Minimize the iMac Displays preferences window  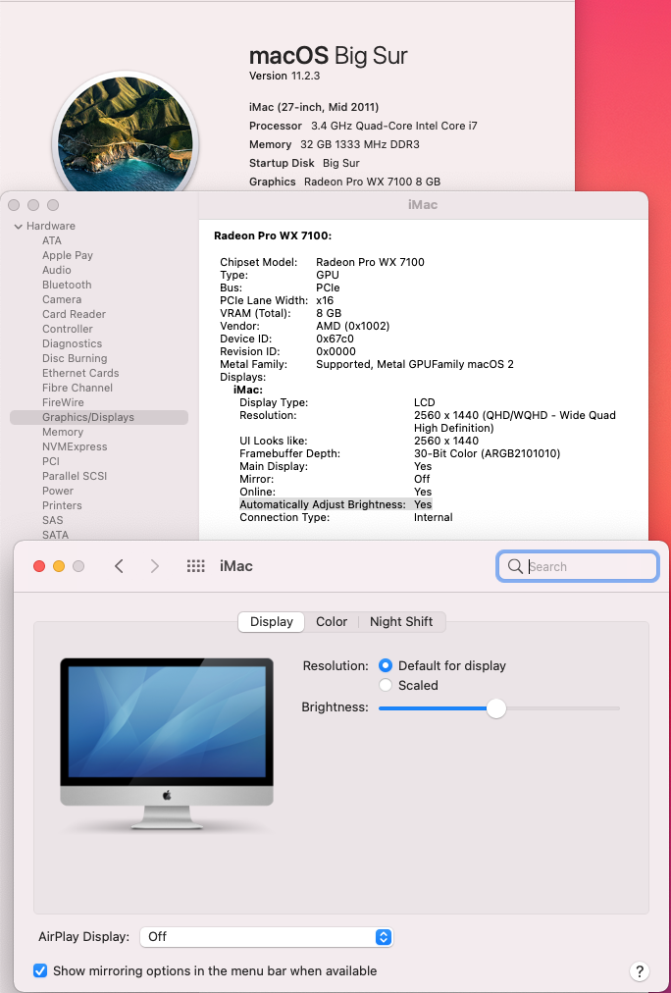tap(59, 566)
